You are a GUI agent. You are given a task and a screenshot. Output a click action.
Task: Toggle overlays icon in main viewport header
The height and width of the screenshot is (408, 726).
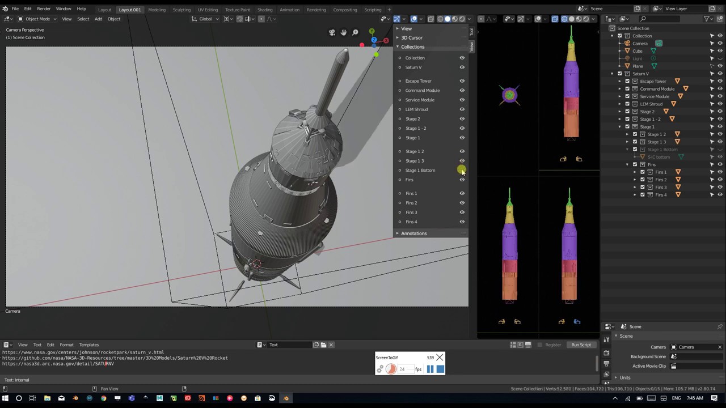click(x=414, y=19)
